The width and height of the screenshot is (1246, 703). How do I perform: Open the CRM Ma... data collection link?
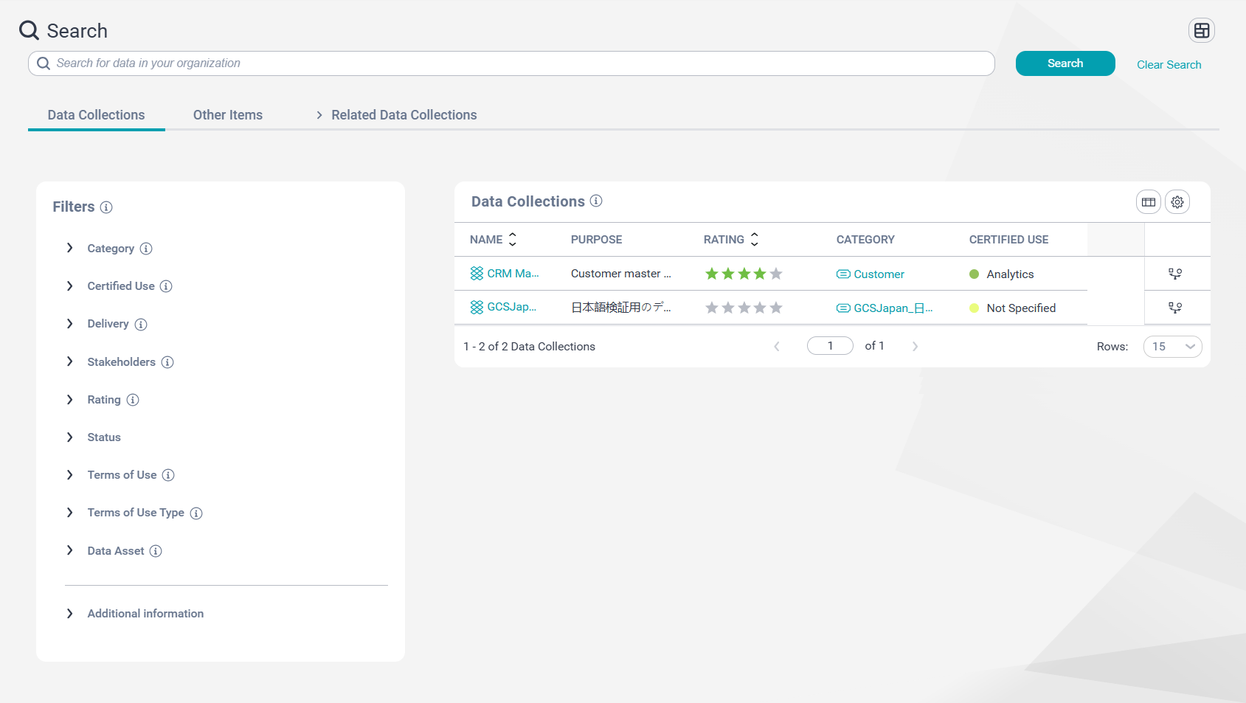click(513, 273)
